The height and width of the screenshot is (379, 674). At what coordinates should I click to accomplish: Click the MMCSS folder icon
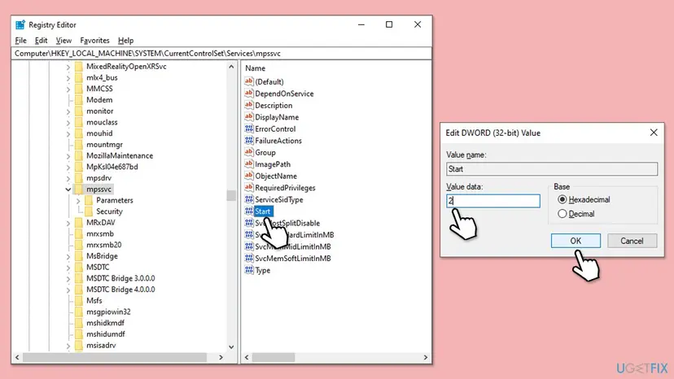pyautogui.click(x=79, y=89)
